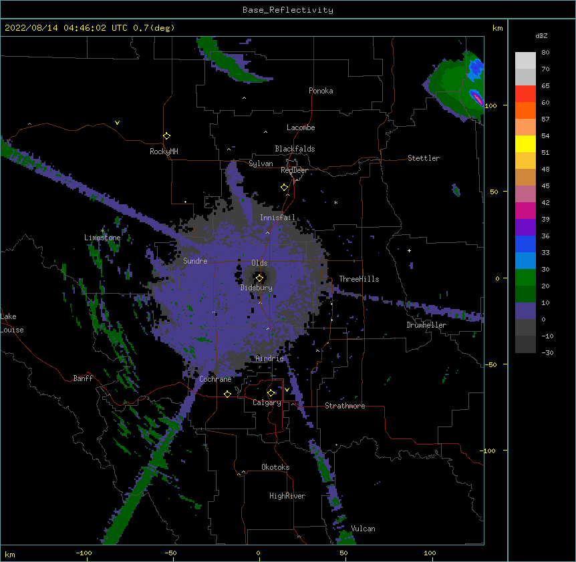This screenshot has height=562, width=576.
Task: Click the Base_Reflectivity title text
Action: [288, 10]
